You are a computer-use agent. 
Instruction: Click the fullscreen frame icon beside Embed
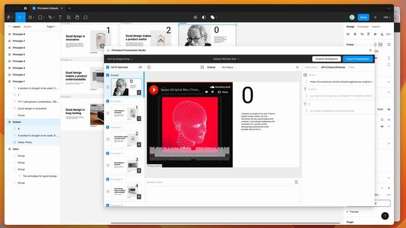click(x=202, y=67)
